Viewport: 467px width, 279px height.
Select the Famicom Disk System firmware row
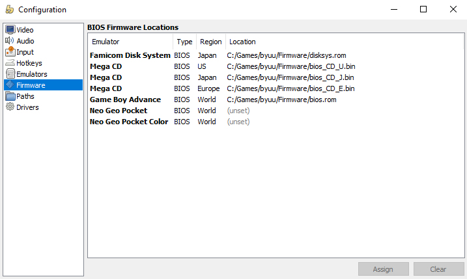pyautogui.click(x=276, y=55)
